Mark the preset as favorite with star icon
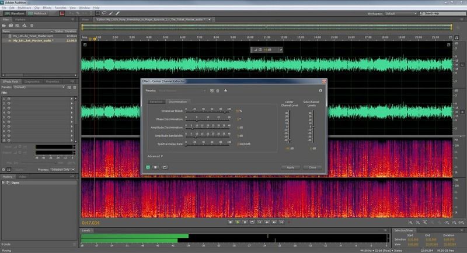Screen dimensions: 467x253 coord(225,90)
